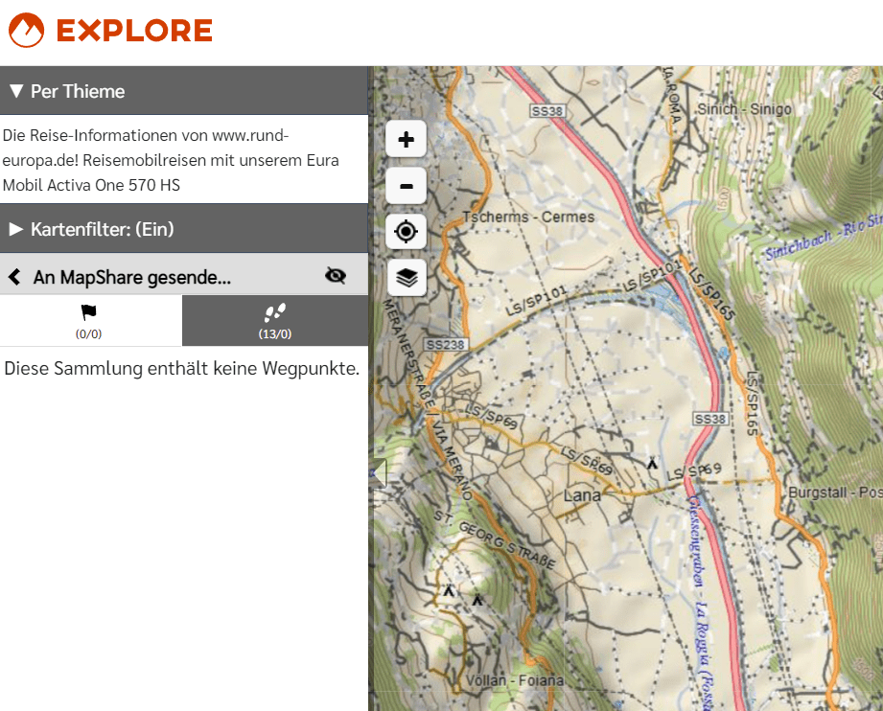This screenshot has height=711, width=883.
Task: Collapse the side panel using map edge handle
Action: (x=379, y=472)
